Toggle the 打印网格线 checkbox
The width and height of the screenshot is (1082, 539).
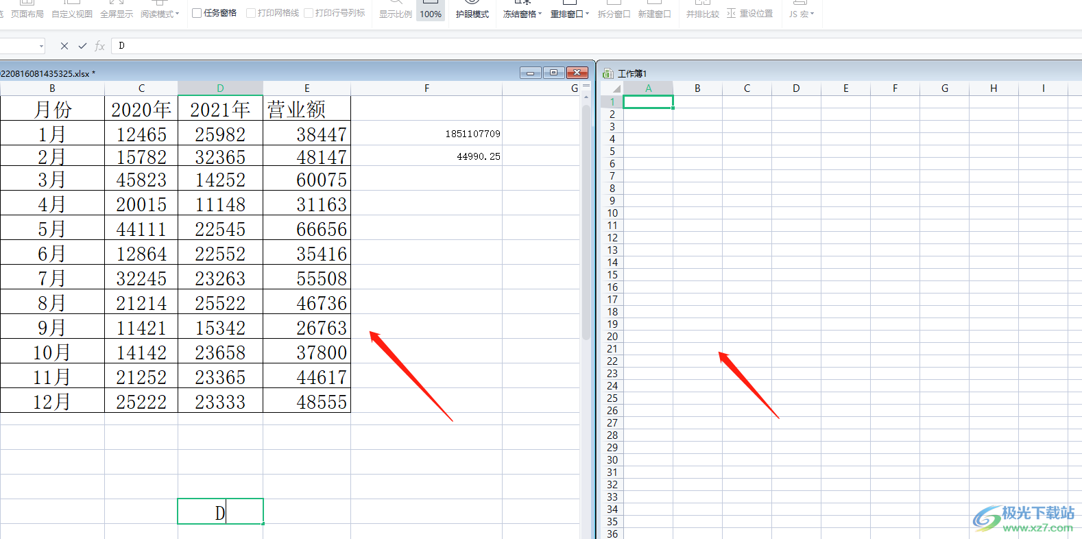click(251, 13)
